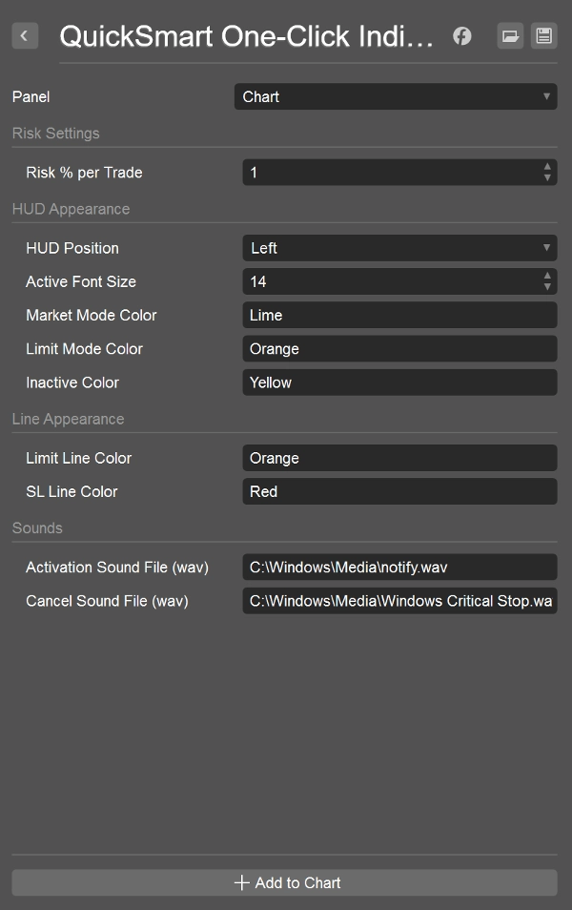Change Limit Line Color field

point(399,458)
